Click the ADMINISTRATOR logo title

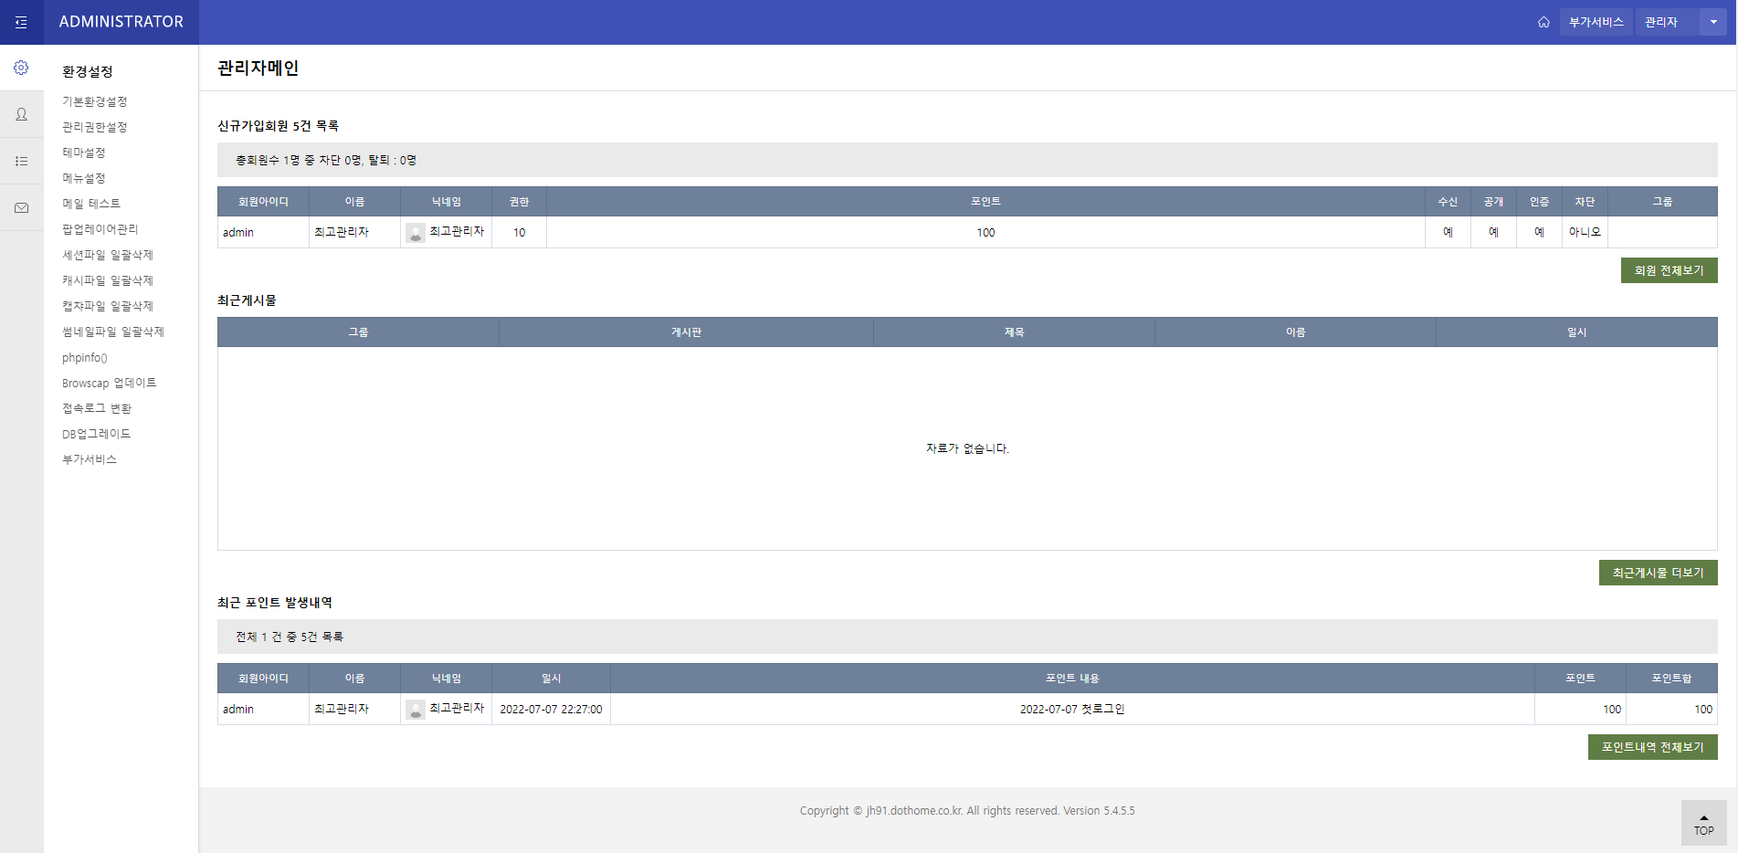[x=121, y=22]
